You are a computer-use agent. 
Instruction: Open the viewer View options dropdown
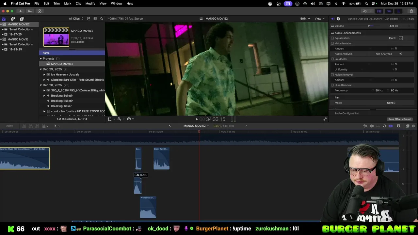pos(319,19)
